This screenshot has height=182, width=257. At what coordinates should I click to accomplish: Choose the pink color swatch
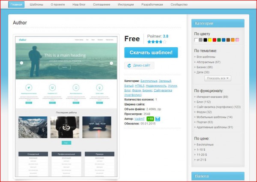tap(237, 40)
